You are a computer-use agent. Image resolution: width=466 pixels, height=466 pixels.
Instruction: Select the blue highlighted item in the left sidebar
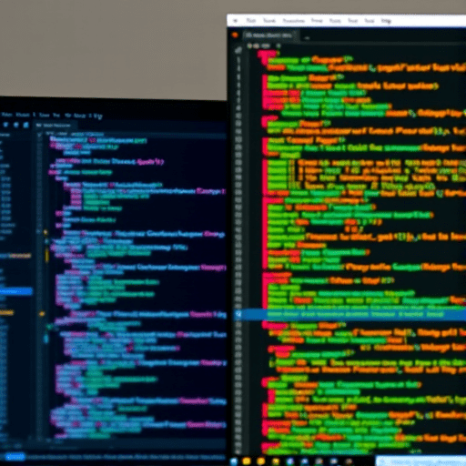[16, 291]
